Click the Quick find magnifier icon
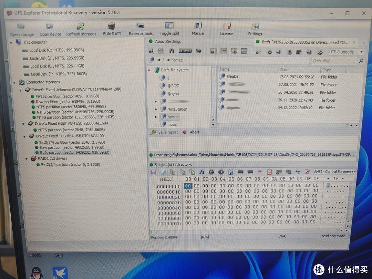372x279 pixels. (361, 61)
